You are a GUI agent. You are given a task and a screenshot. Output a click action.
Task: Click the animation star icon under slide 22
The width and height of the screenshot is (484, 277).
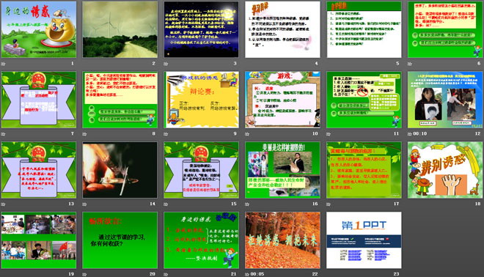247,274
